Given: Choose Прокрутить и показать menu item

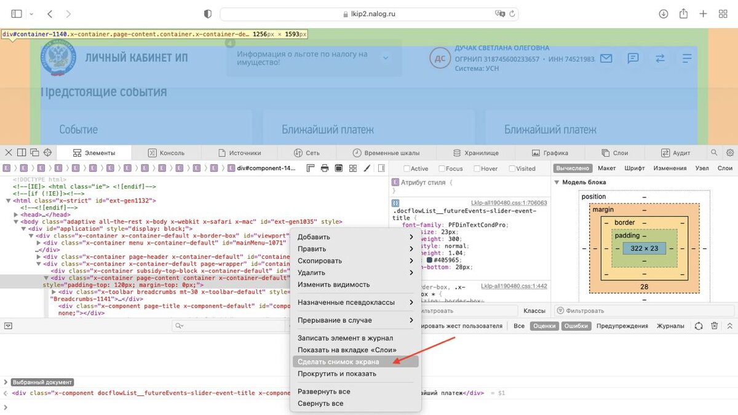Looking at the screenshot, I should tap(355, 374).
